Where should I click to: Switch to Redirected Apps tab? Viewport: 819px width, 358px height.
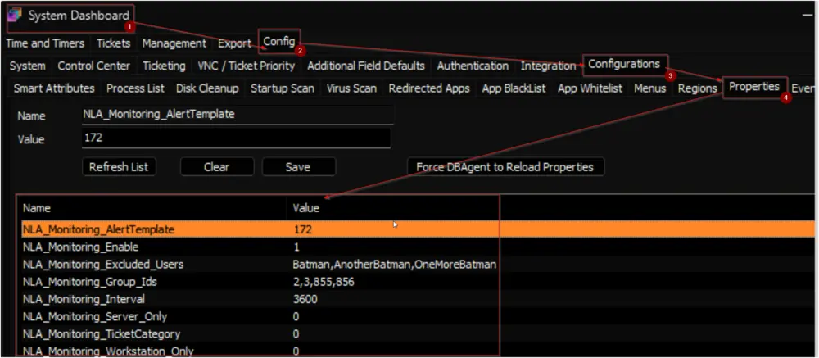pyautogui.click(x=429, y=88)
